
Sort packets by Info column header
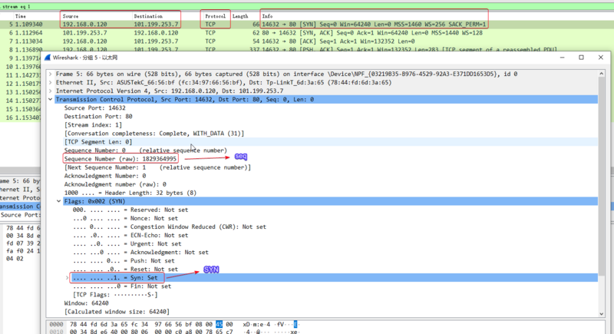pos(267,16)
